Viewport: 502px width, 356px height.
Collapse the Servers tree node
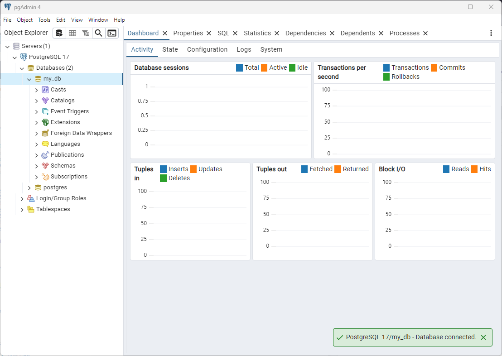click(7, 46)
